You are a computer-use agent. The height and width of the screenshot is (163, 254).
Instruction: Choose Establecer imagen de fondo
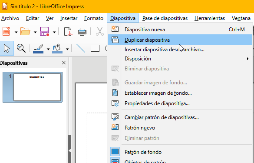[x=180, y=93]
